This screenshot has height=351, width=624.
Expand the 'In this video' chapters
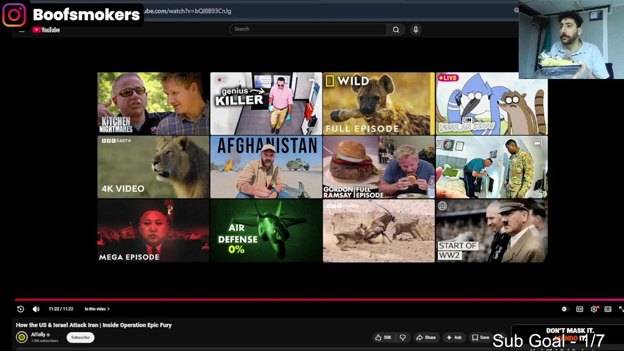coord(97,309)
